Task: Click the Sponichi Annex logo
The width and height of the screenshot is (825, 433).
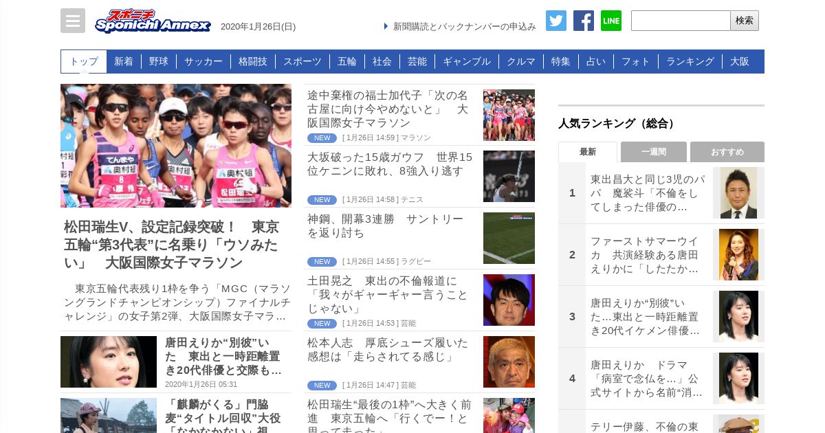Action: (153, 21)
